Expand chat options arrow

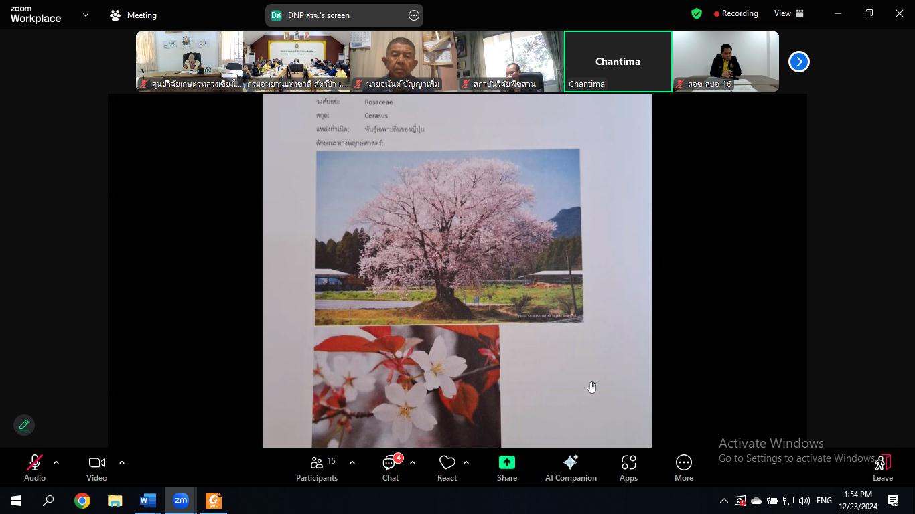[x=412, y=462]
